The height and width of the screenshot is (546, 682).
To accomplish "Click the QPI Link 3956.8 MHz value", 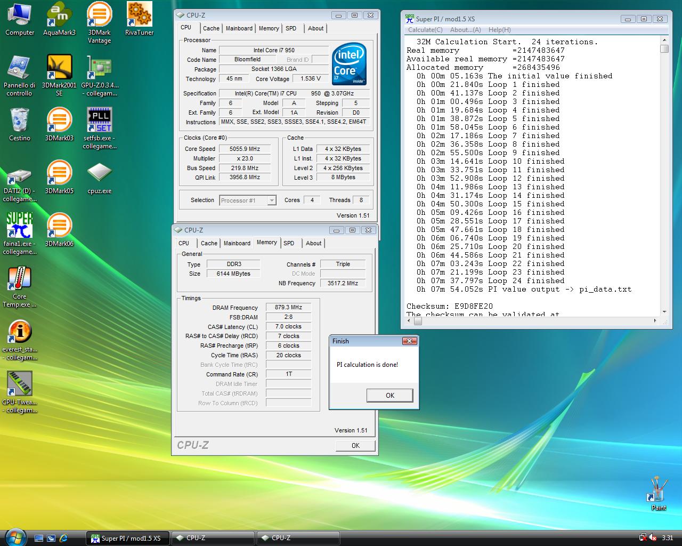I will (x=245, y=177).
